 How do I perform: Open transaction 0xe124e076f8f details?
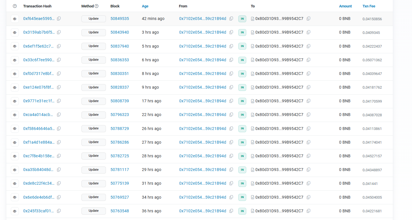38,87
